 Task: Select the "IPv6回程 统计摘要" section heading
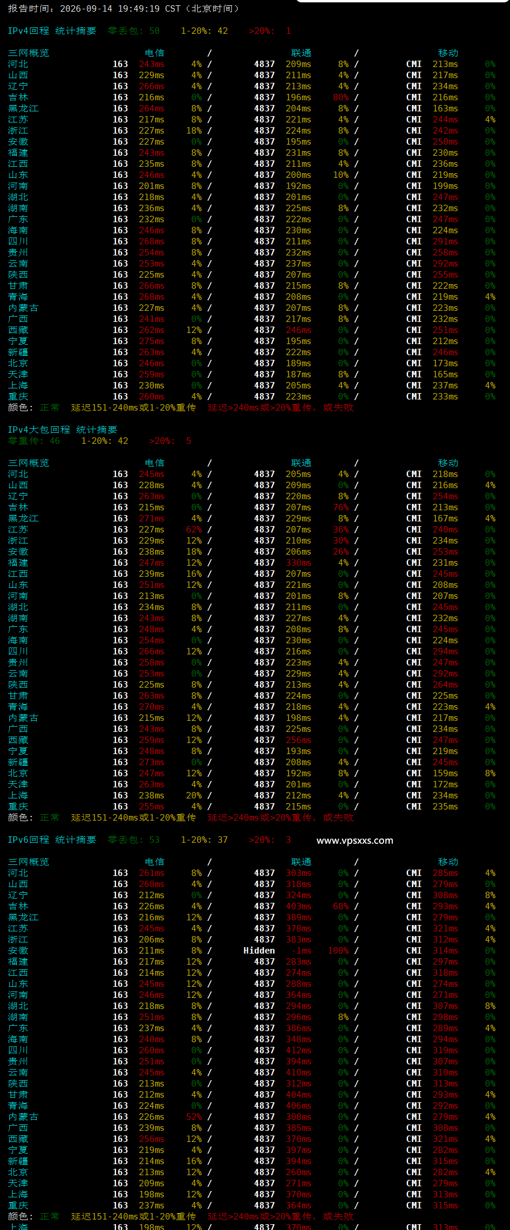coord(52,840)
